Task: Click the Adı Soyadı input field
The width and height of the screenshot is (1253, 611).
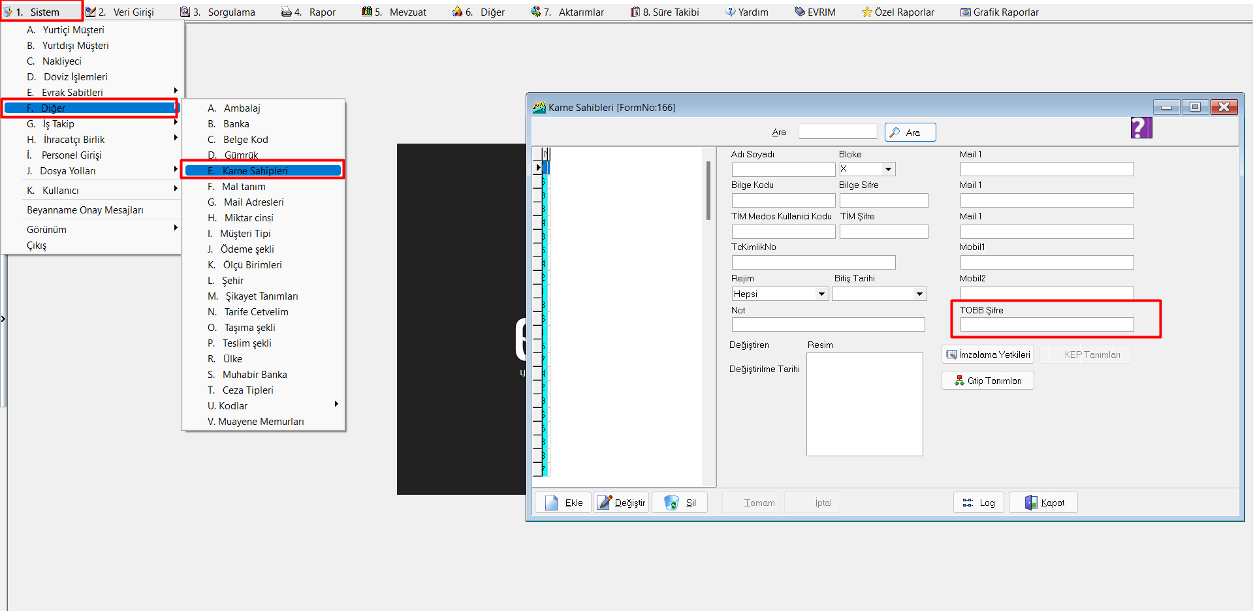Action: pos(784,169)
